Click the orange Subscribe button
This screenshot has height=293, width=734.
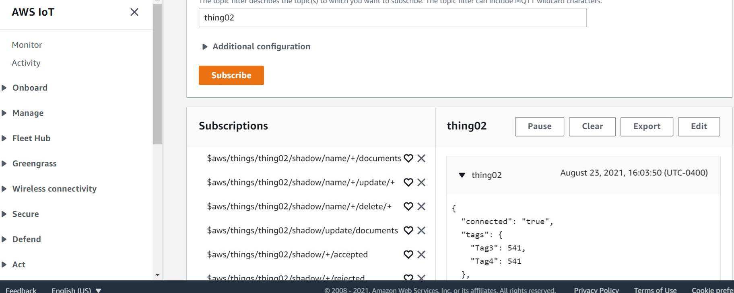[x=231, y=75]
